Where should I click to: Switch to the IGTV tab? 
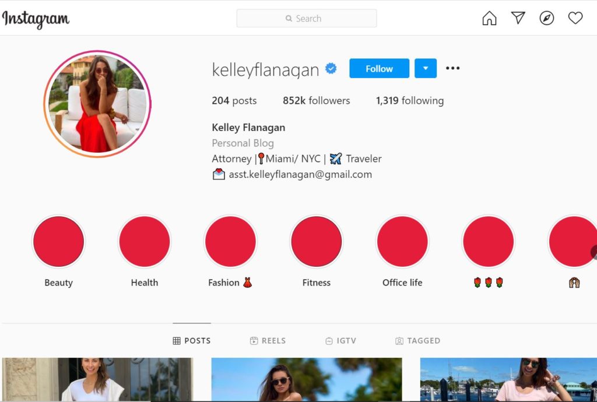tap(340, 340)
